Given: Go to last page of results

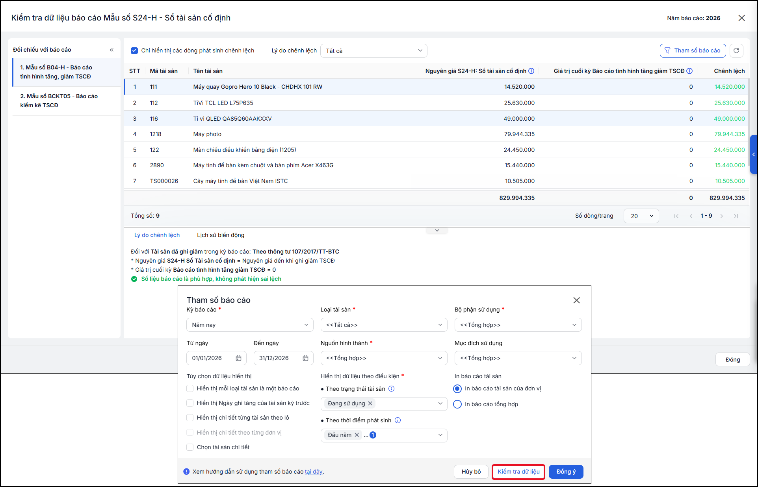Looking at the screenshot, I should click(x=736, y=216).
